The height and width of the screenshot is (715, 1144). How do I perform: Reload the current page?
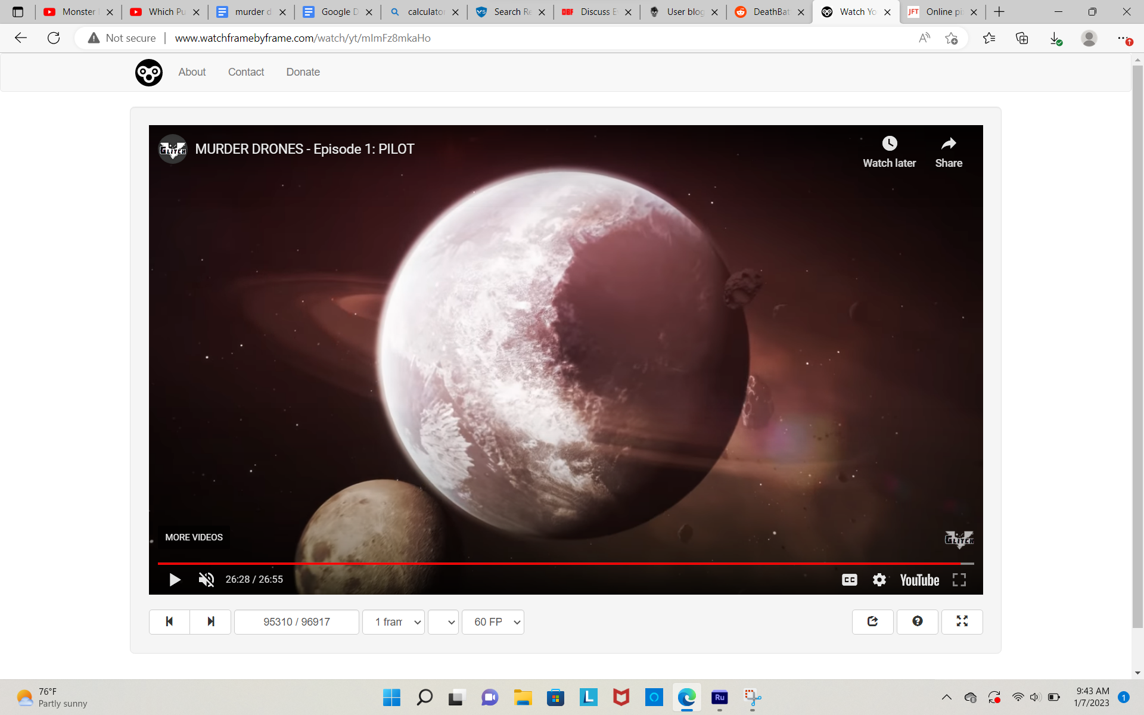point(54,38)
